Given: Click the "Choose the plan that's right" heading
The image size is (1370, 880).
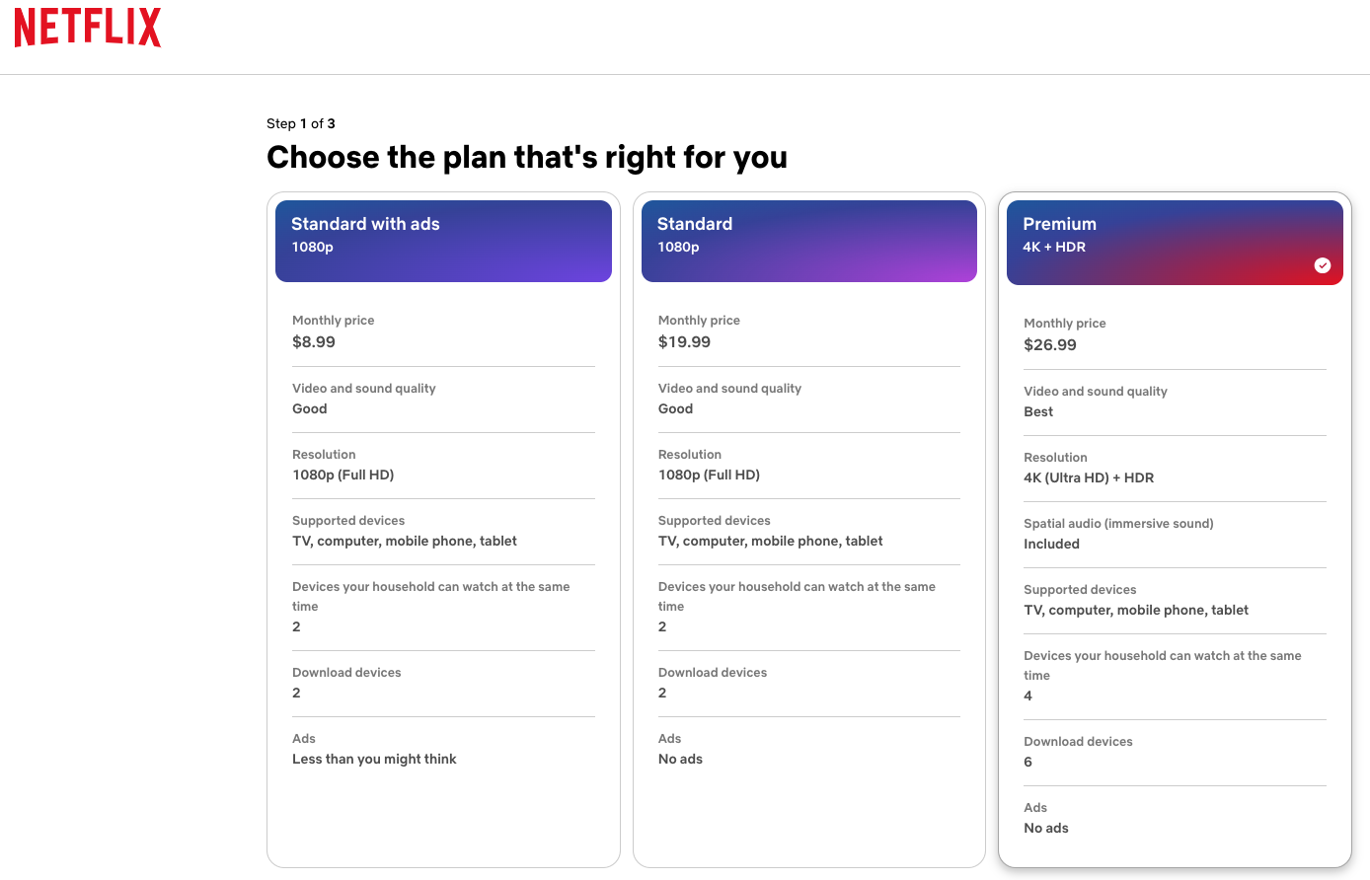Looking at the screenshot, I should (527, 158).
